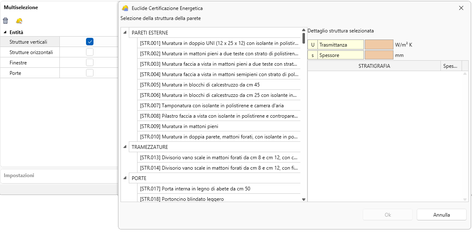Click the STRATIGRAFIA column header
Image resolution: width=472 pixels, height=232 pixels.
(374, 66)
